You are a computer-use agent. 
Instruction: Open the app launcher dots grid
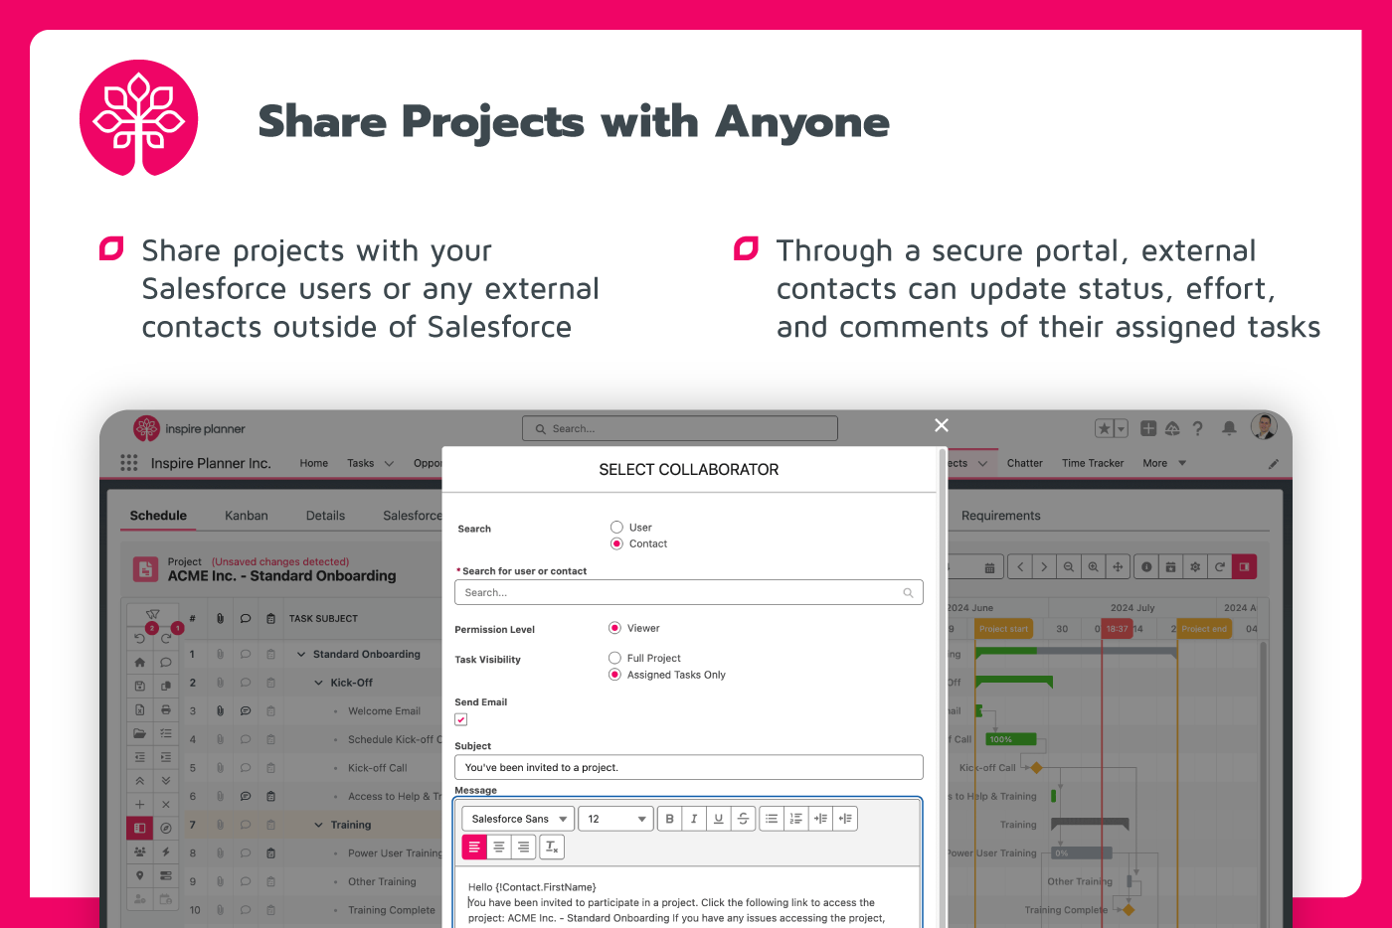coord(129,463)
